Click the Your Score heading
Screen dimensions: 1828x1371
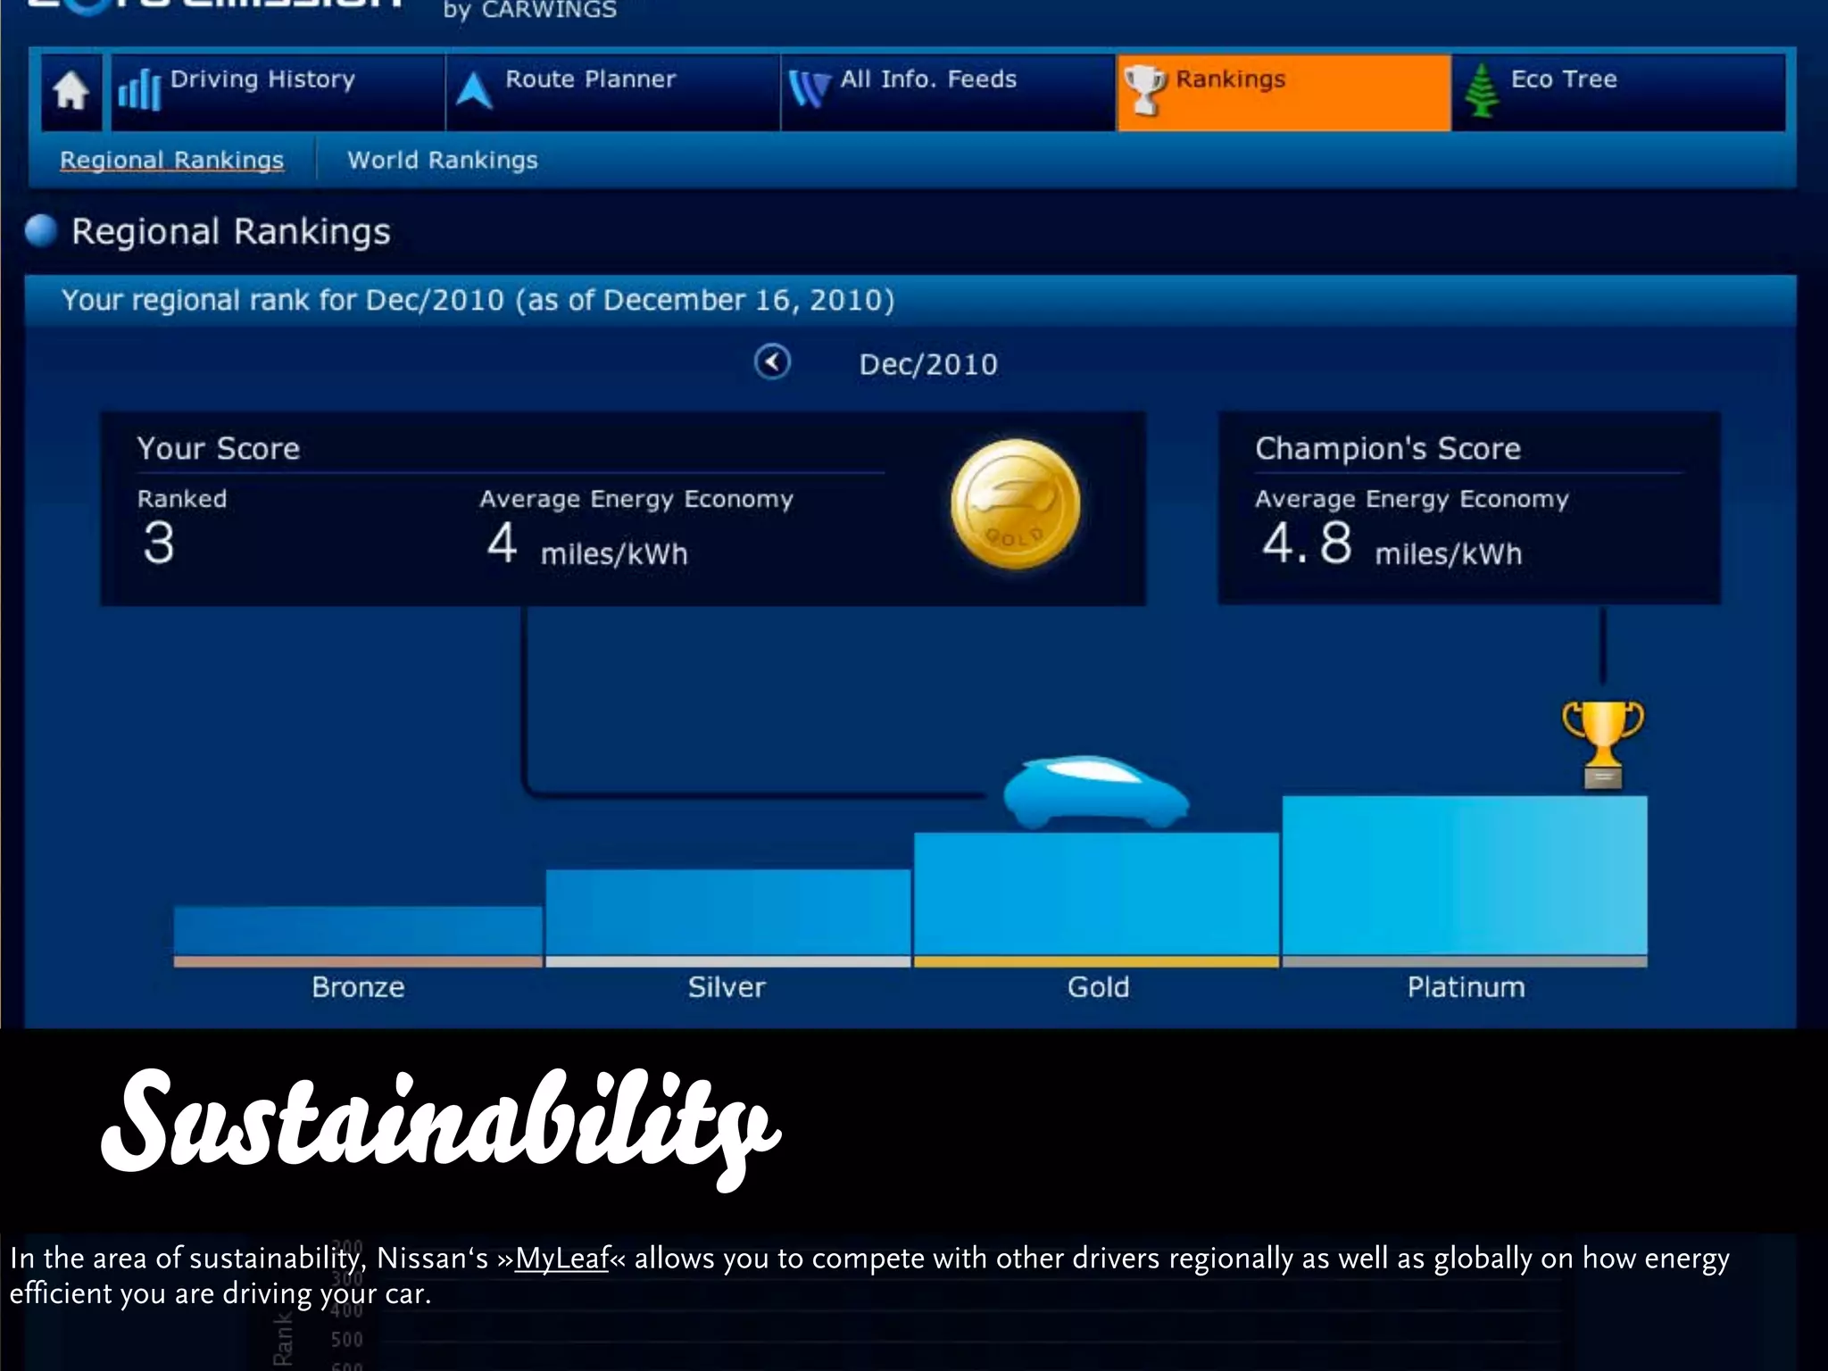tap(219, 448)
